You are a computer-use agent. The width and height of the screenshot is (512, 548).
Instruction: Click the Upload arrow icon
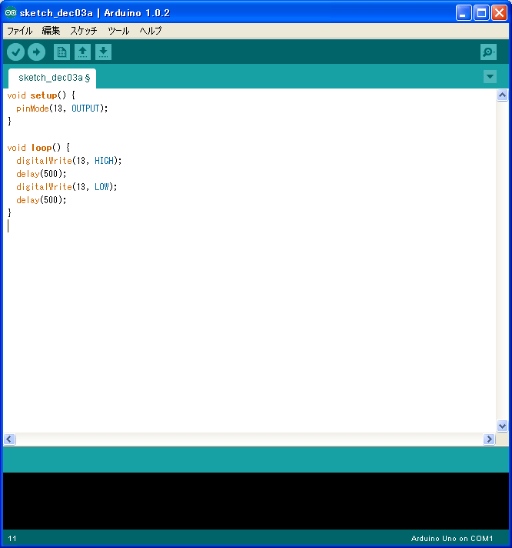[x=37, y=52]
